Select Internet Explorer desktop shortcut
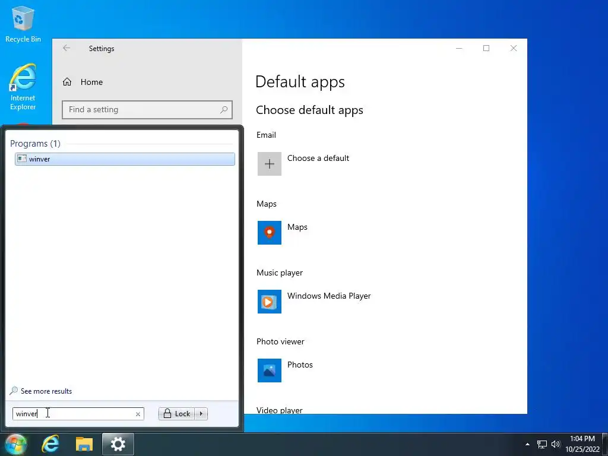This screenshot has height=456, width=608. coord(23,87)
